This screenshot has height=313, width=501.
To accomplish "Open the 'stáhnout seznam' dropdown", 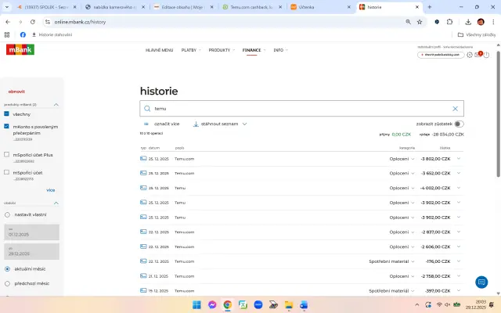I will coord(220,124).
